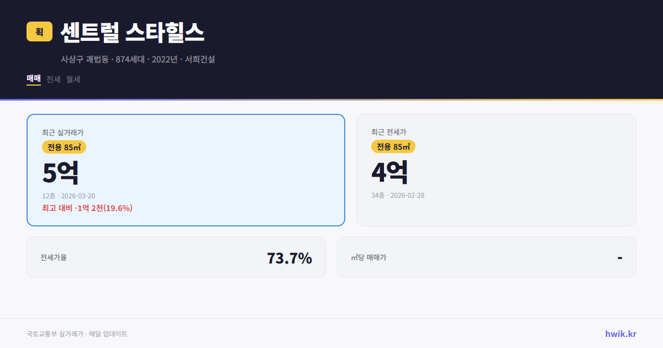663x348 pixels.
Task: Switch to the 월세 tab
Action: (x=72, y=79)
